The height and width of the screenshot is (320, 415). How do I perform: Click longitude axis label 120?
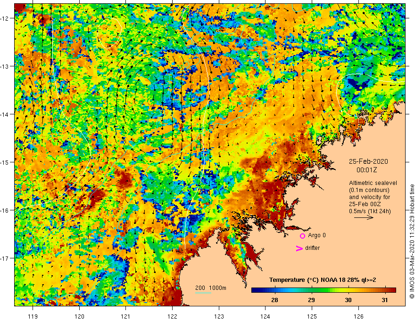point(79,316)
